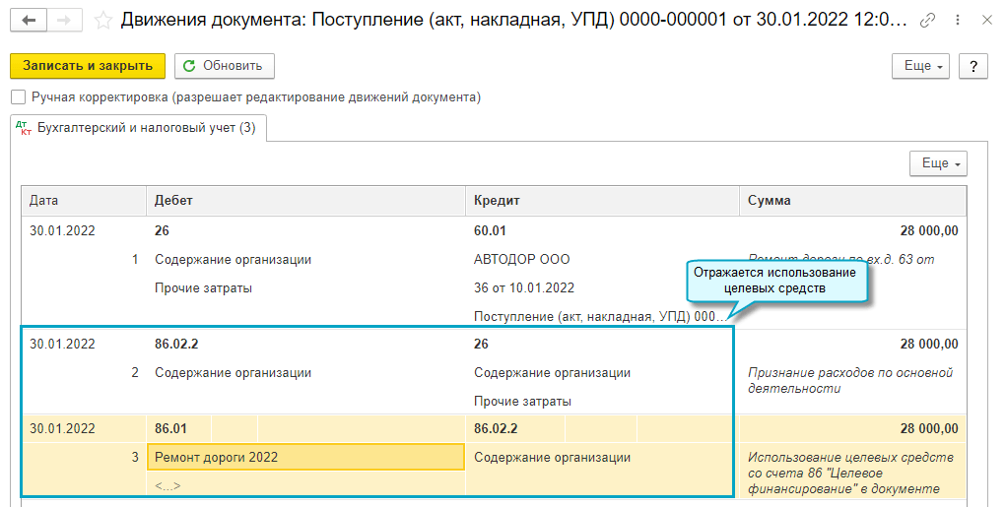
Task: Click the Сумма column header
Action: coord(852,201)
